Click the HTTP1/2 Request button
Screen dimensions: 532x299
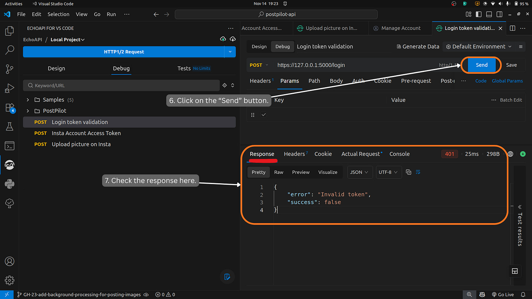tap(124, 52)
